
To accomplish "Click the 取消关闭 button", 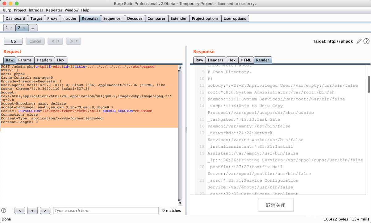I will 276,205.
